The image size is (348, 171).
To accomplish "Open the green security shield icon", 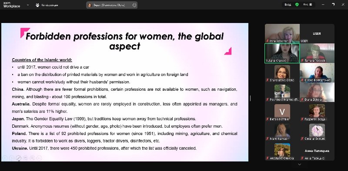I will (297, 4).
